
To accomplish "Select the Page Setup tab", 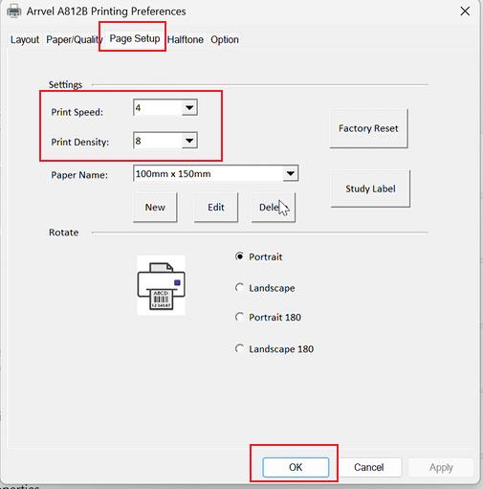I will (x=135, y=38).
